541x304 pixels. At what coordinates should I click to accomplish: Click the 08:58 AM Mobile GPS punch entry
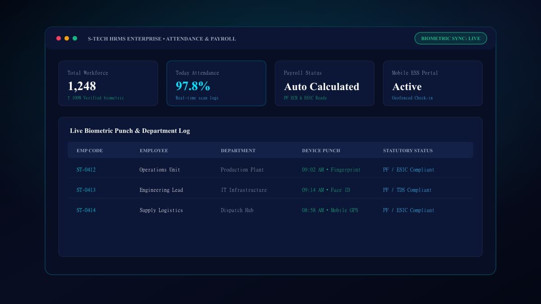(x=330, y=210)
